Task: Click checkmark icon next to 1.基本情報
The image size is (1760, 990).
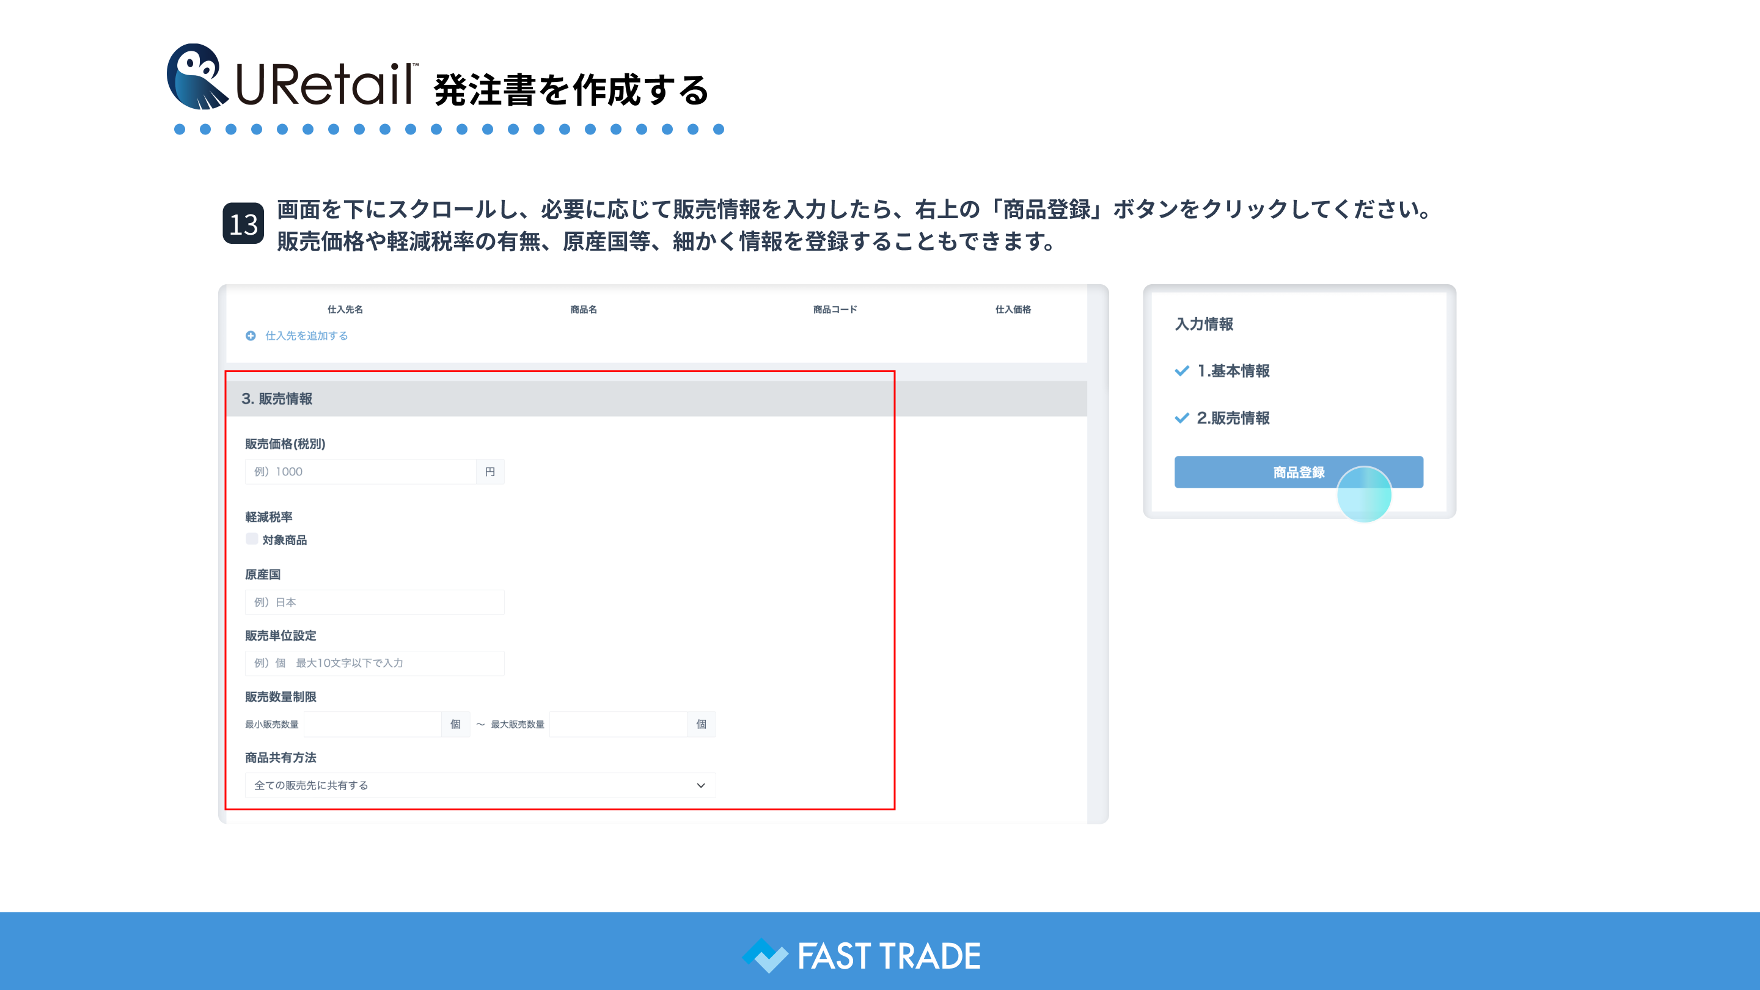Action: point(1182,371)
